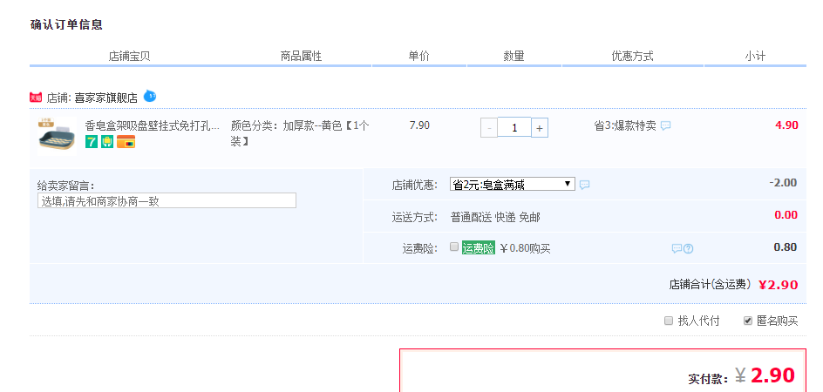The width and height of the screenshot is (823, 392).
Task: Click the Tmall logo icon beside store name
Action: [x=36, y=98]
